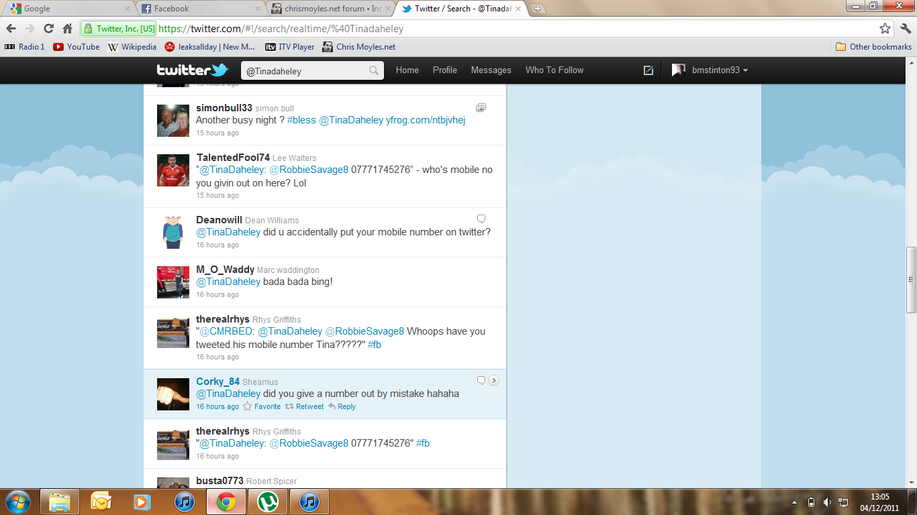Click the page vertical scrollbar thumb
Viewport: 917px width, 515px height.
point(911,280)
